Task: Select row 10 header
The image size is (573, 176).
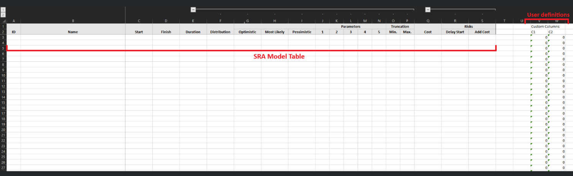Action: coord(3,75)
